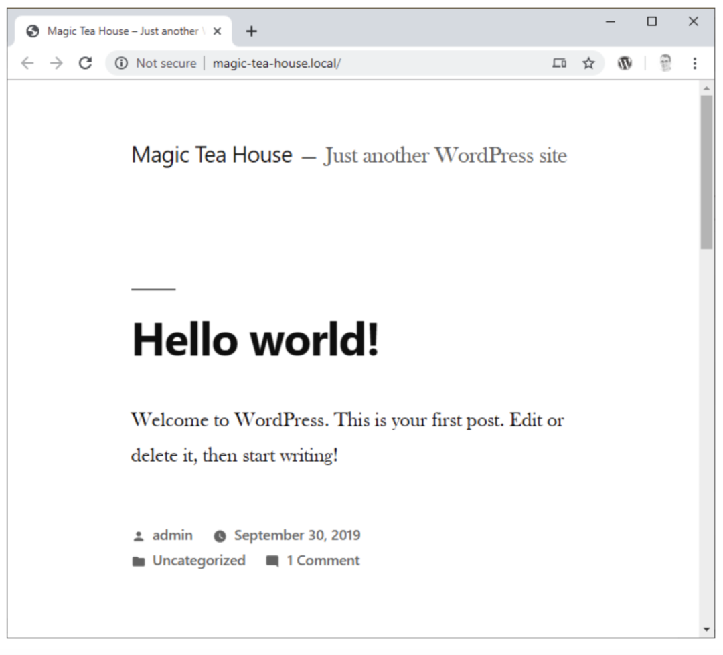Minimize the Chrome window
The width and height of the screenshot is (723, 655).
coord(610,21)
